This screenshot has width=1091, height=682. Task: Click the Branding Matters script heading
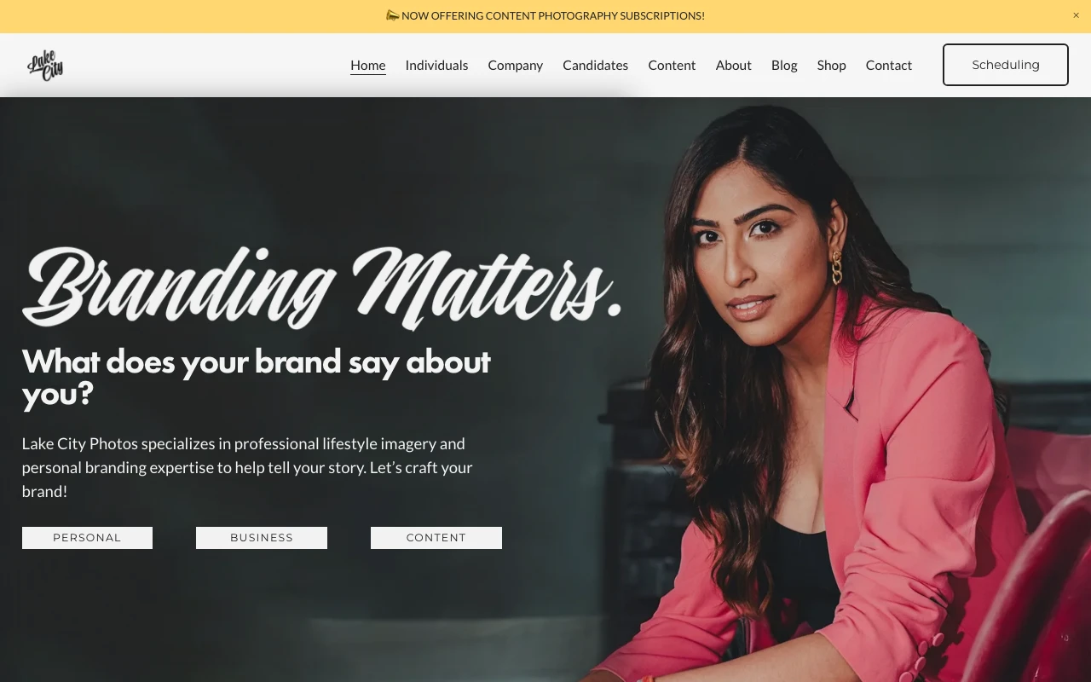[321, 287]
